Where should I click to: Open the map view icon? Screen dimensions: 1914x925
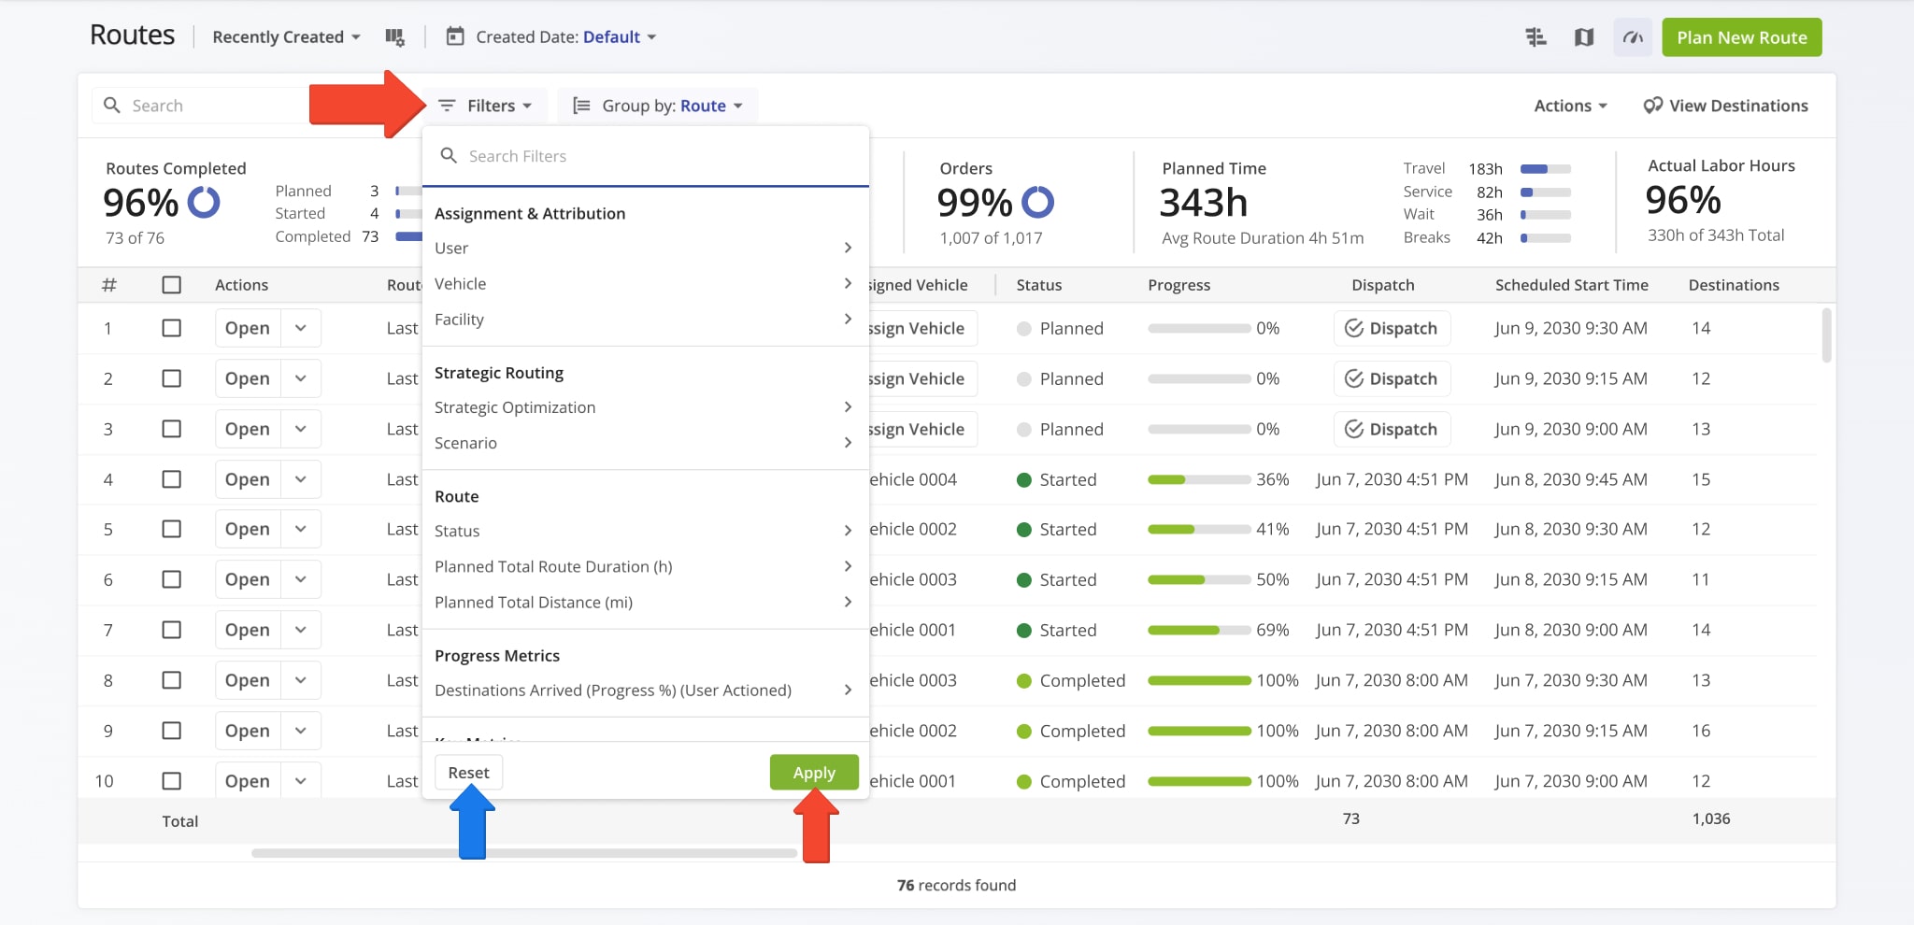coord(1584,36)
